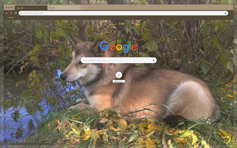Click the middle window control dot

tap(9, 7)
